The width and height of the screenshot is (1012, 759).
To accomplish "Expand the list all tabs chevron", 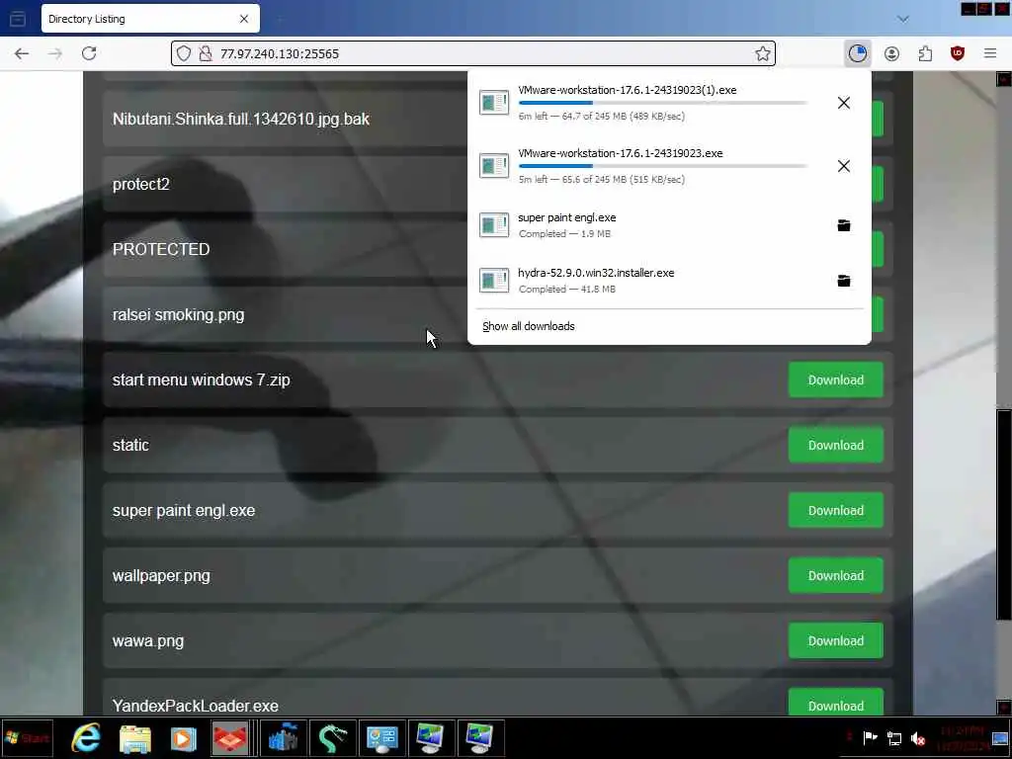I will point(903,19).
